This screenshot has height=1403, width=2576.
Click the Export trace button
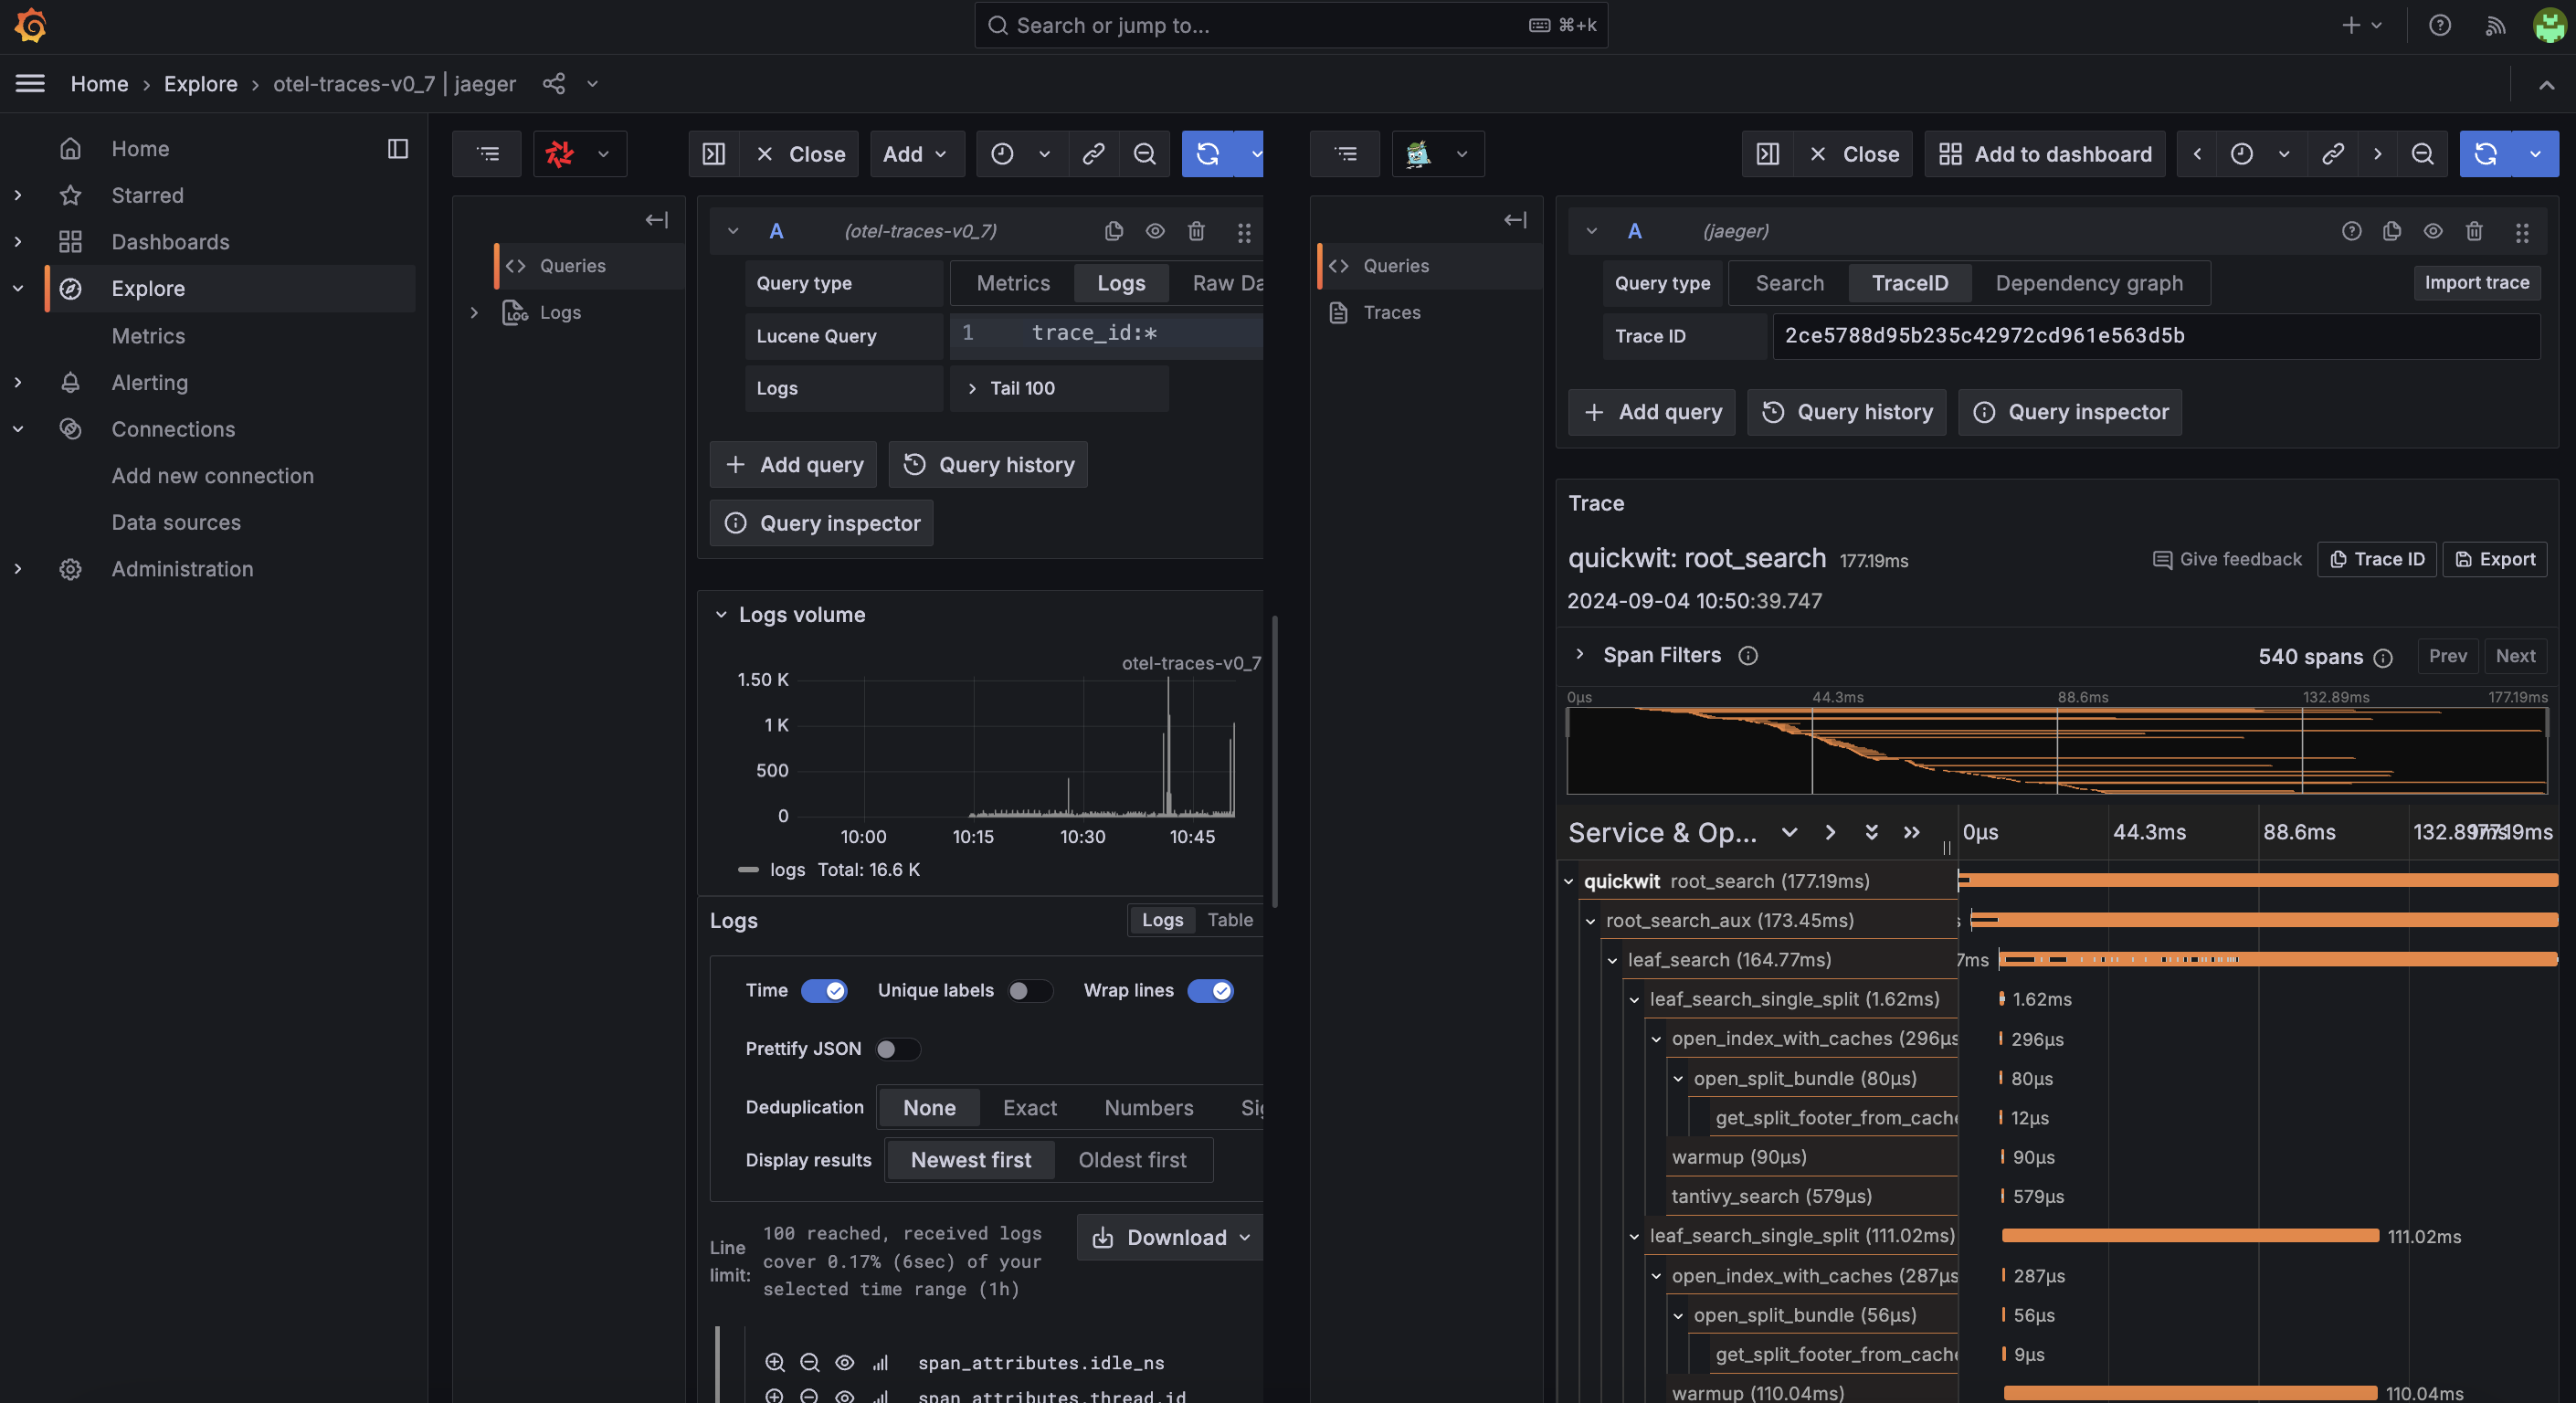point(2495,559)
